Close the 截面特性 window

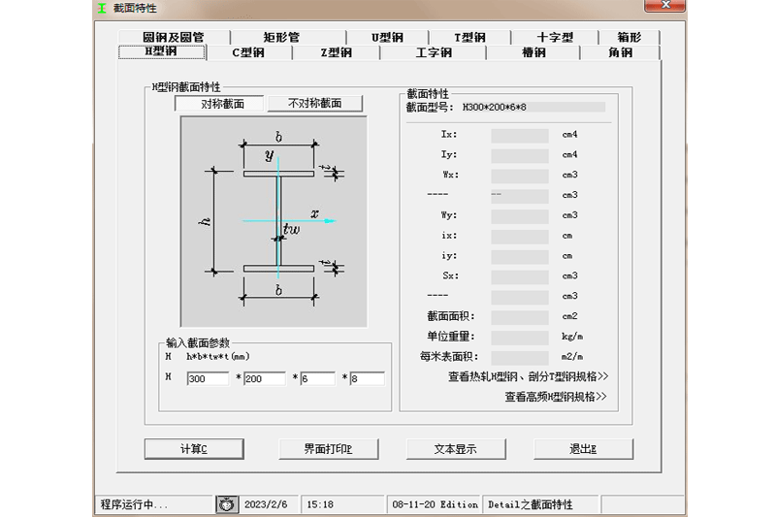pyautogui.click(x=664, y=5)
